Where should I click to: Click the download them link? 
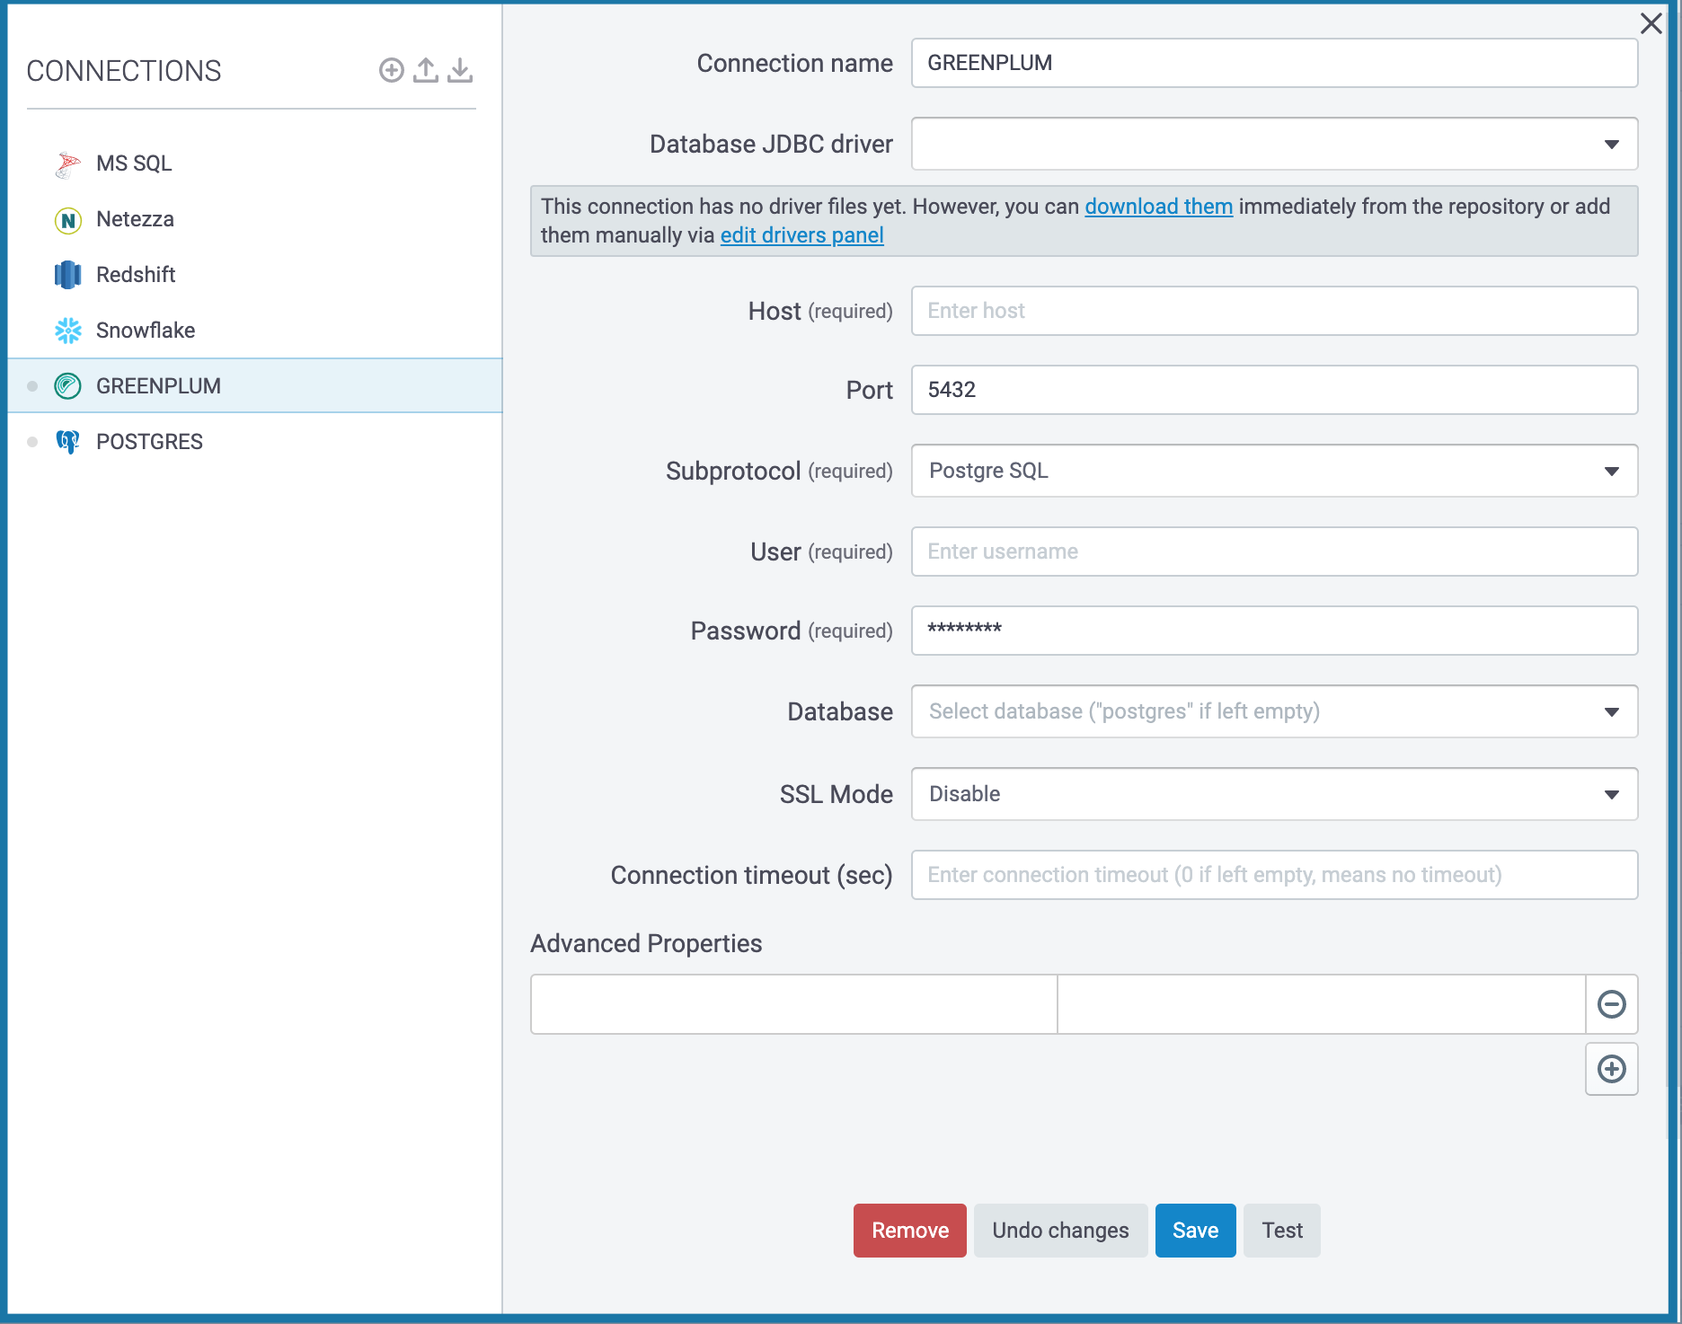[1158, 207]
